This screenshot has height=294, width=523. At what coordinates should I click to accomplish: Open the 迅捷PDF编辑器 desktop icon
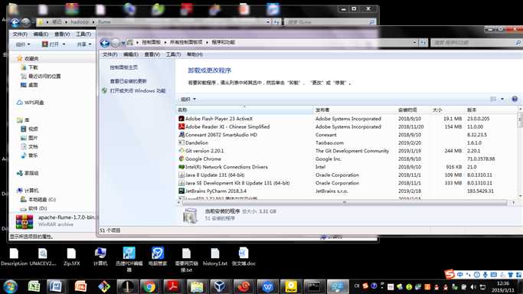pyautogui.click(x=129, y=259)
